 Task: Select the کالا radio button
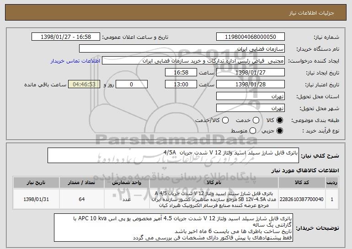coord(280,120)
